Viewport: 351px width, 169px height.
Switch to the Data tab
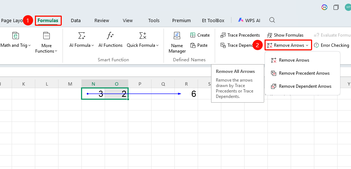coord(76,21)
